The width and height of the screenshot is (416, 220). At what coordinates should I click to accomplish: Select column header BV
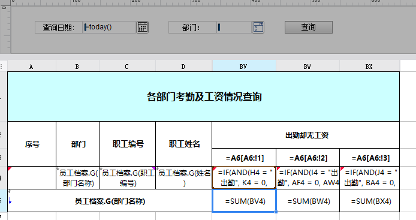tap(244, 67)
